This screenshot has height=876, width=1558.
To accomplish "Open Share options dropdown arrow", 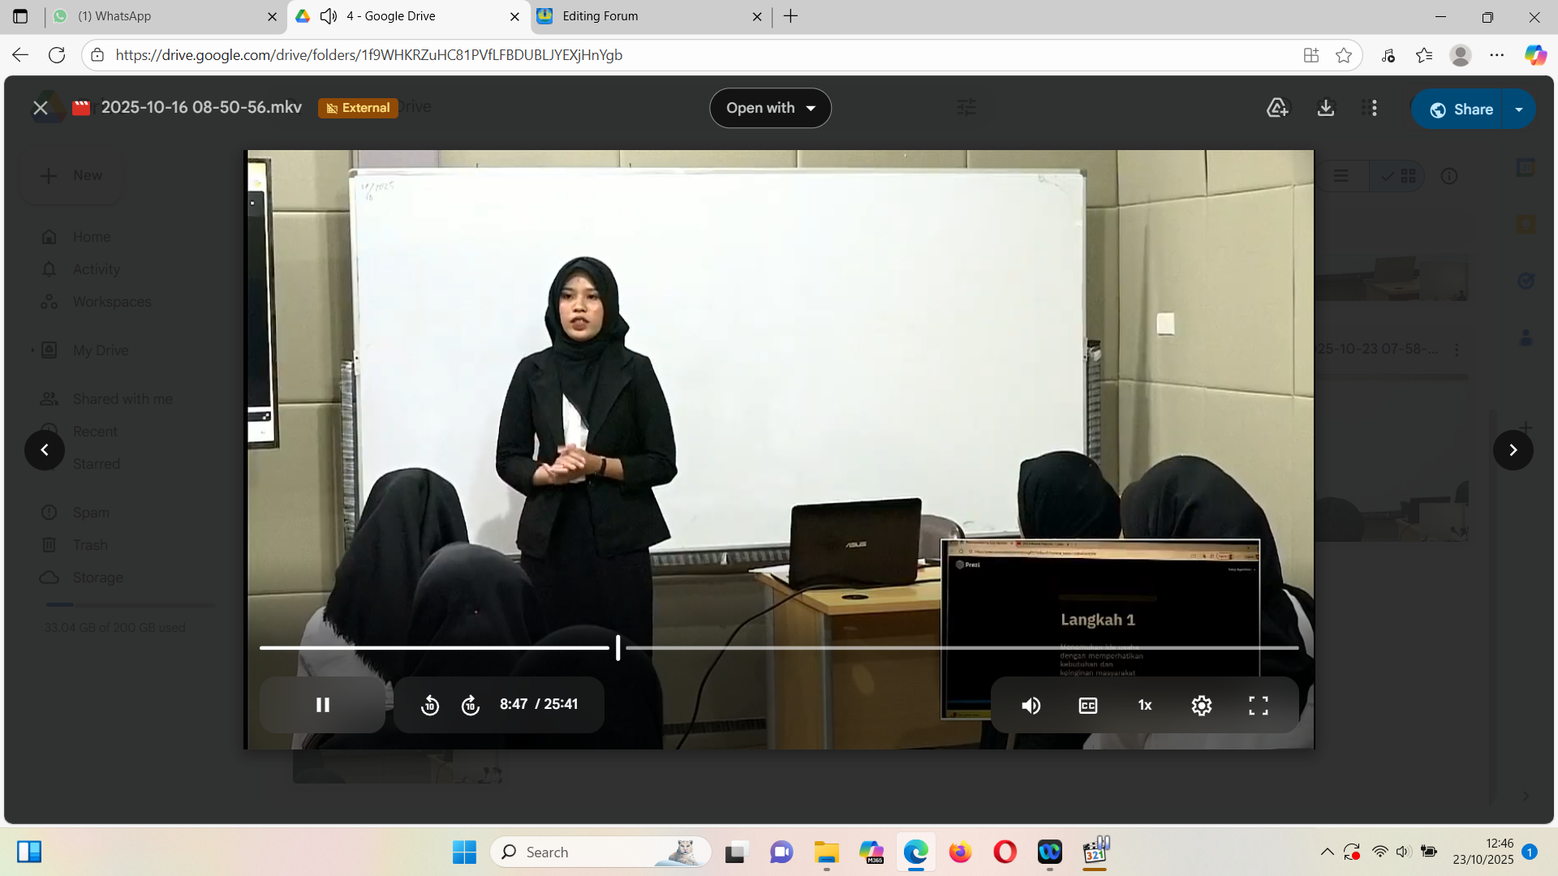I will (1519, 109).
